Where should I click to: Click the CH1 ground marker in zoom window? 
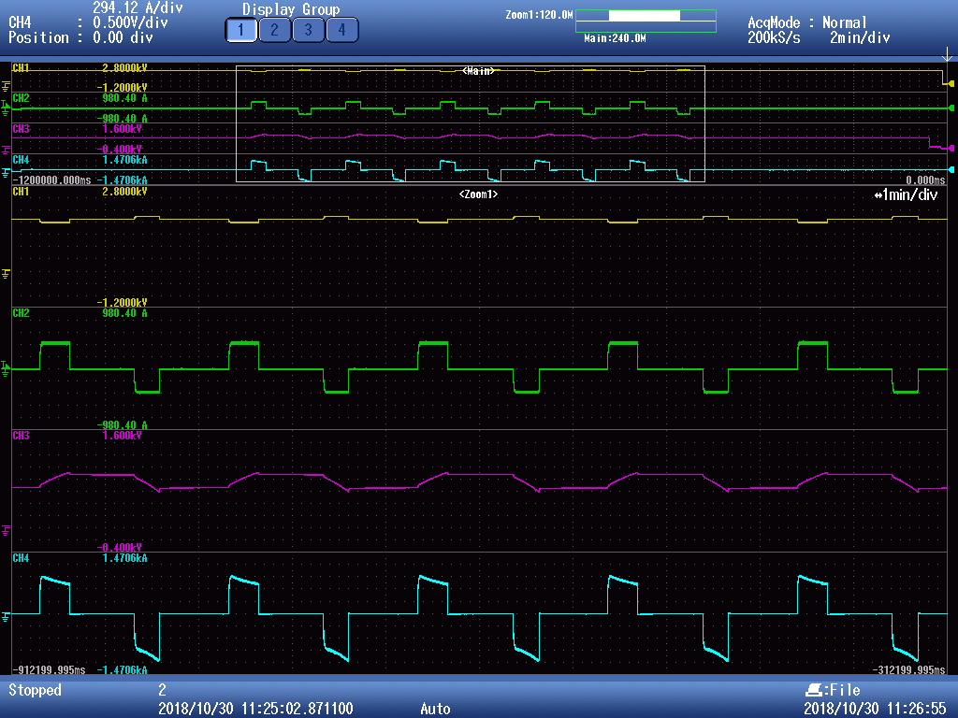(7, 273)
